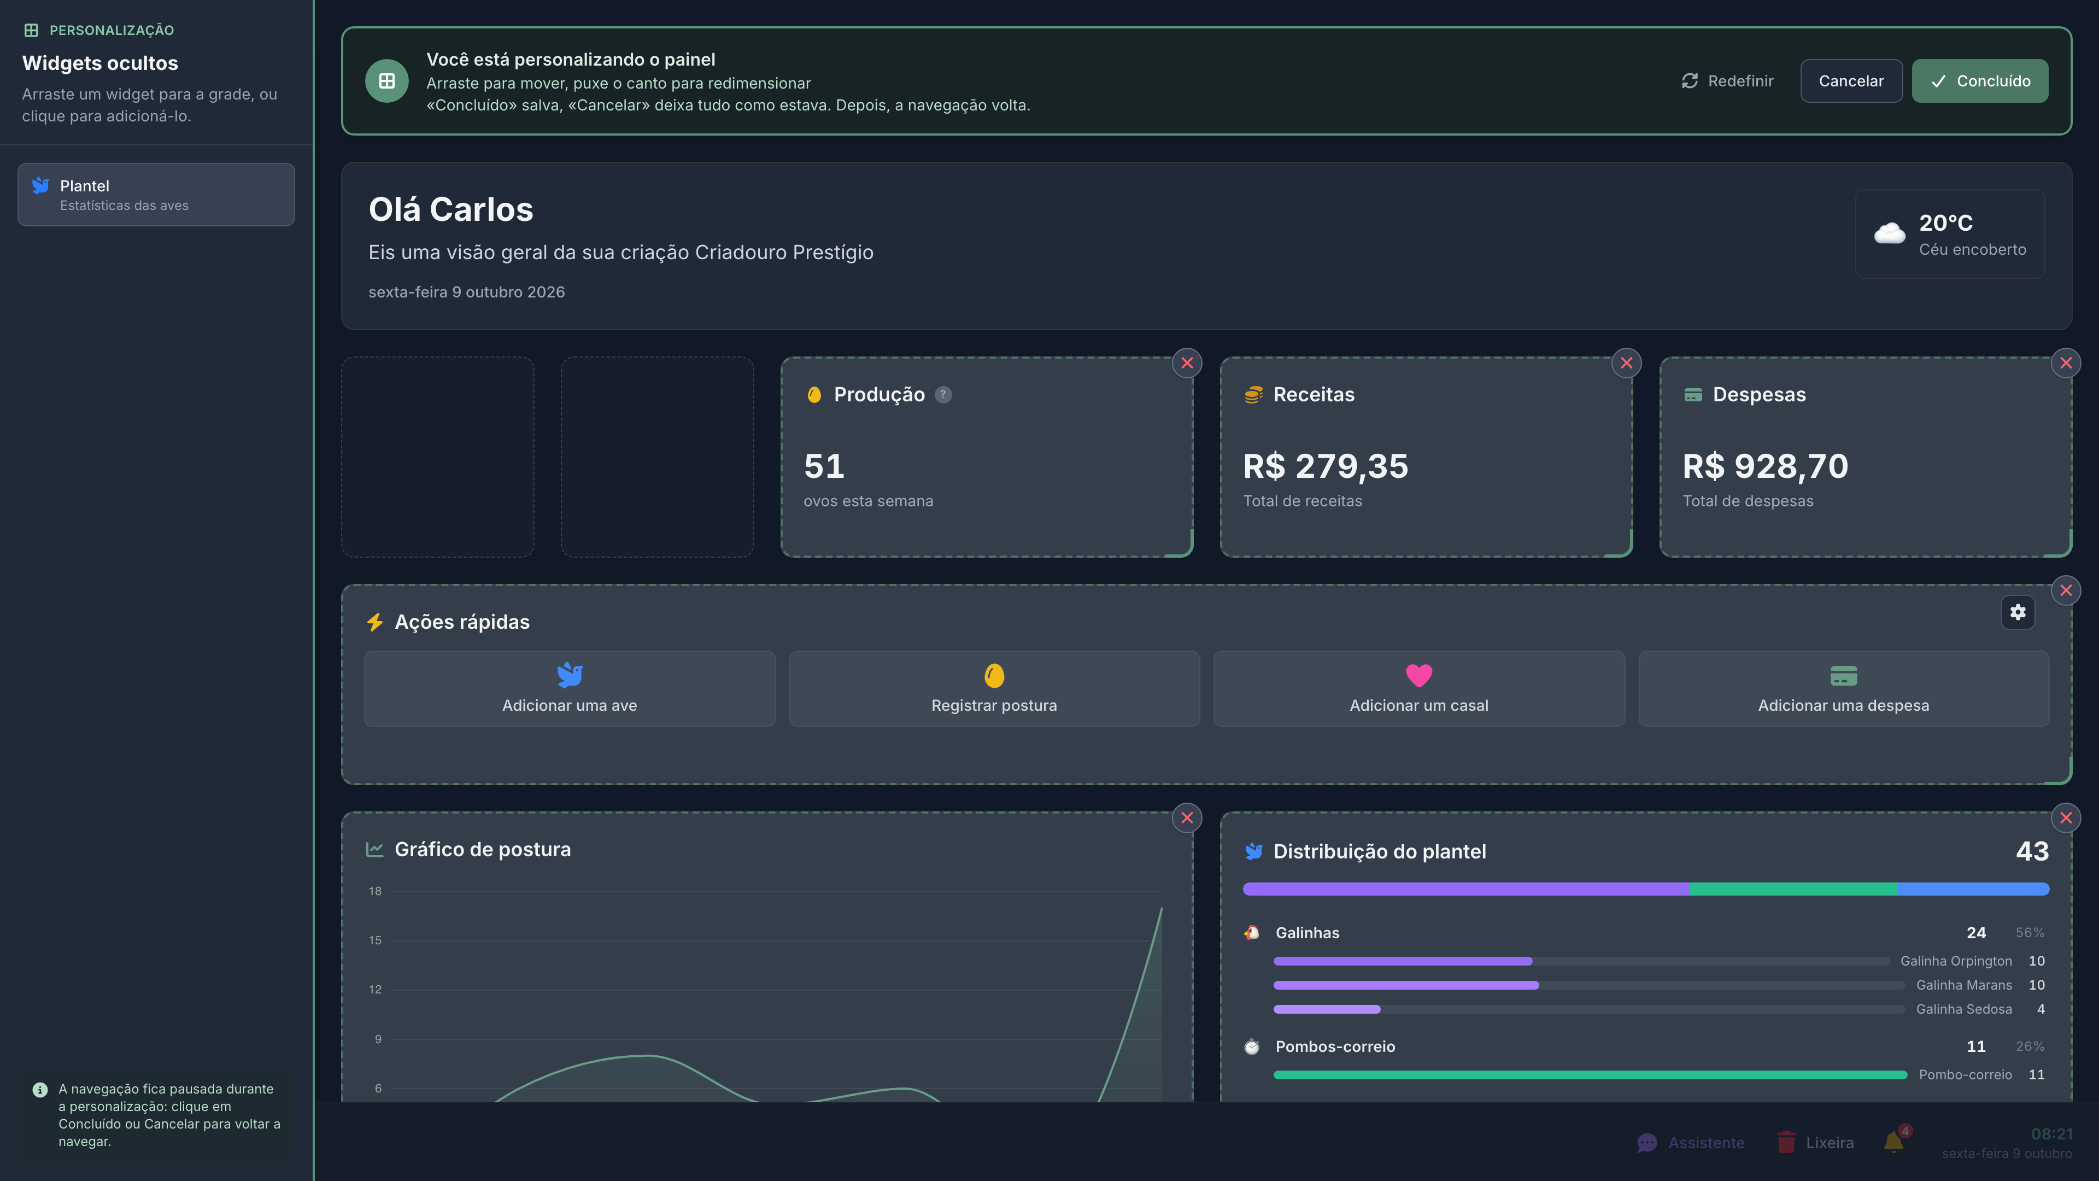
Task: Remove the Ações rápidas widget
Action: point(2066,590)
